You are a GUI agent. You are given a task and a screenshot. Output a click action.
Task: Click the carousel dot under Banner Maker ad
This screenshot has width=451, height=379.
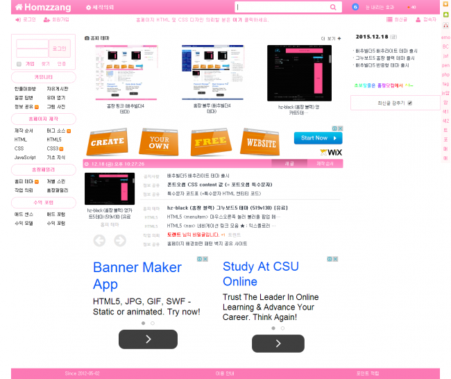[x=143, y=323]
